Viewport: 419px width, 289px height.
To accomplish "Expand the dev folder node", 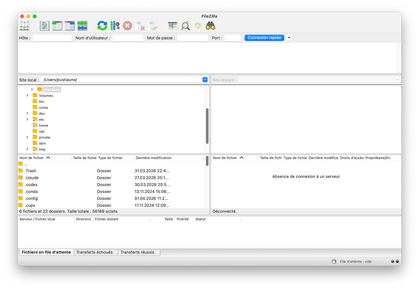I will tap(27, 114).
